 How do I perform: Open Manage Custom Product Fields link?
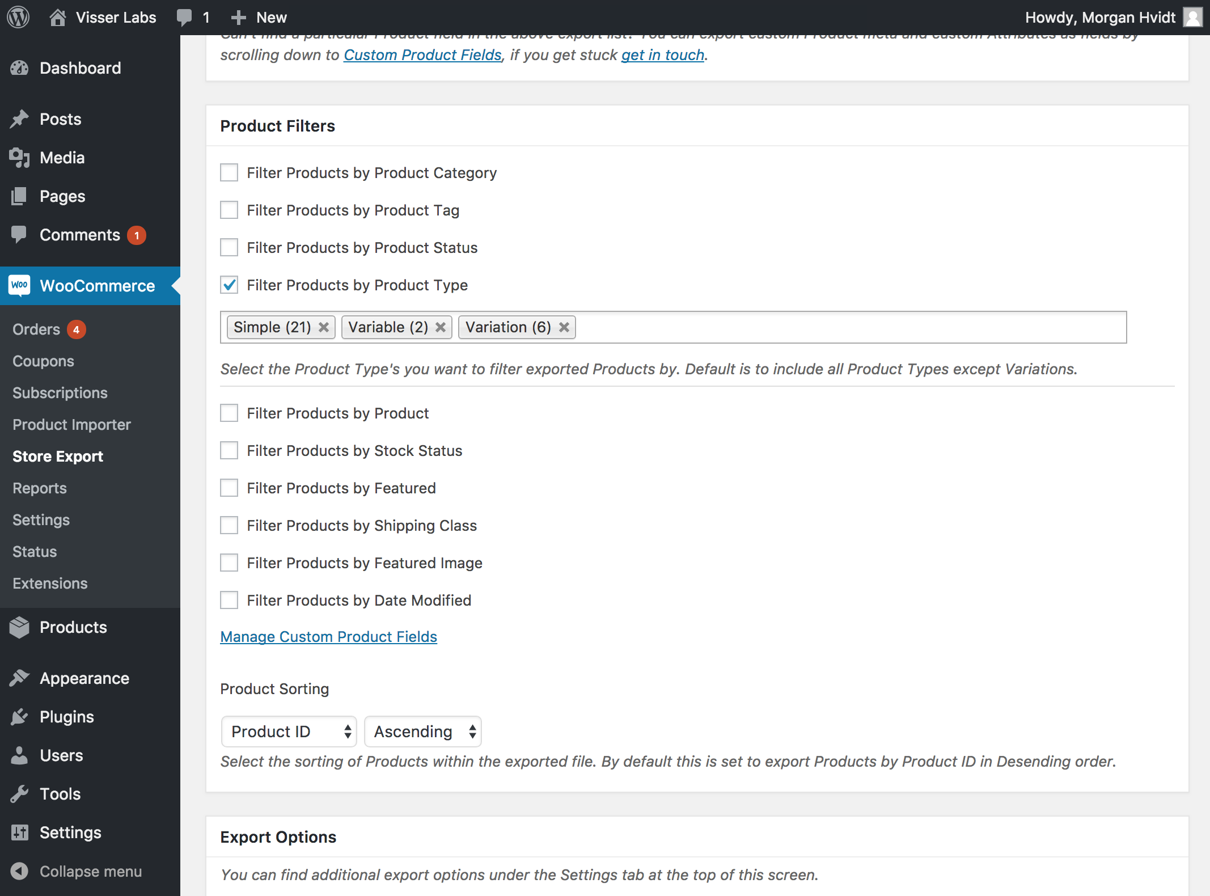[x=329, y=637]
